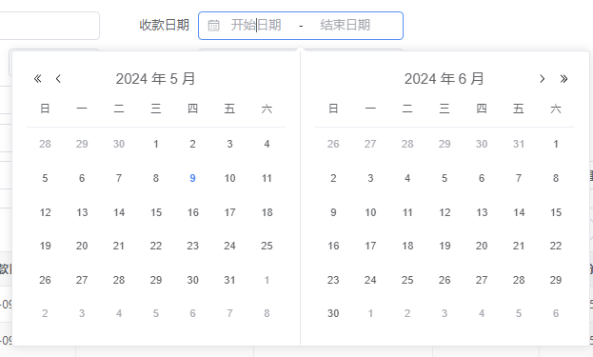Select June 1 in right calendar

(556, 144)
